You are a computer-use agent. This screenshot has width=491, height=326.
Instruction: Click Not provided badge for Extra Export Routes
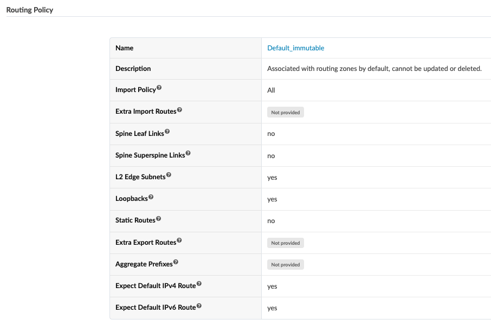point(286,243)
